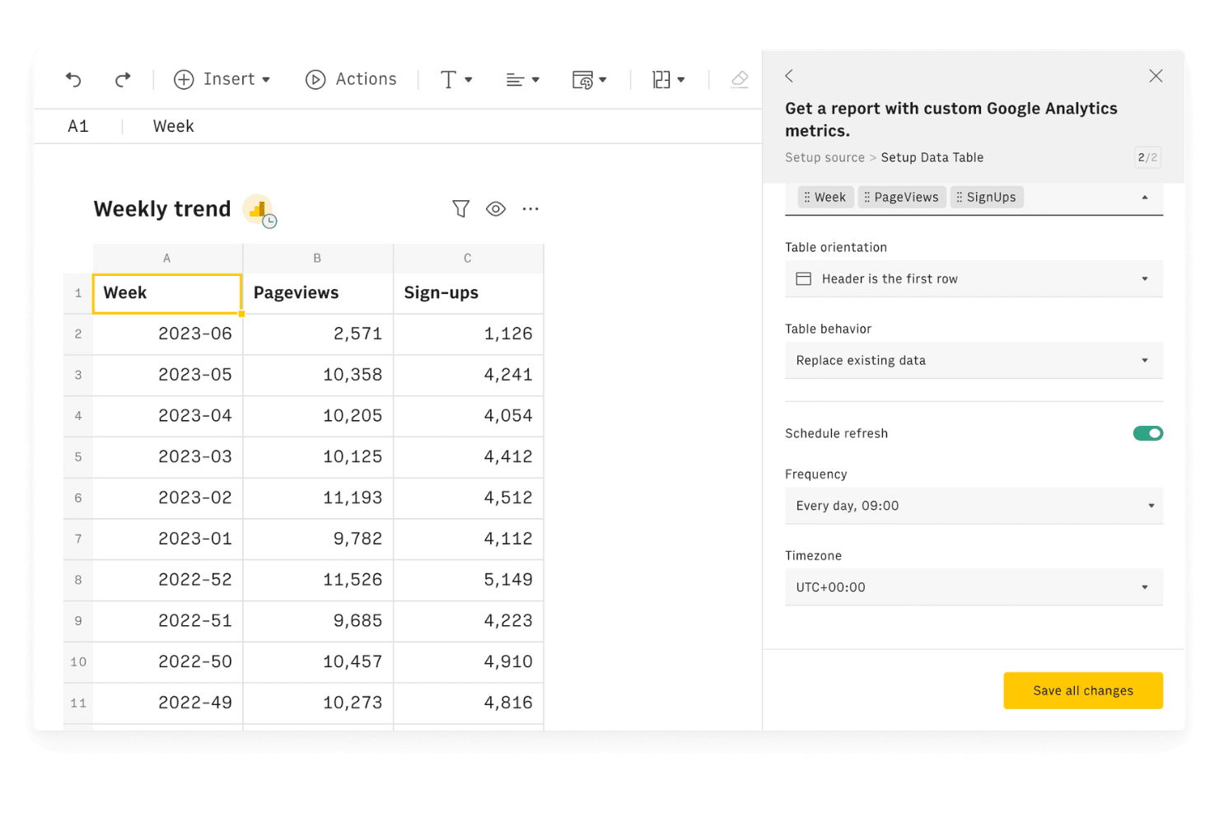Open the Frequency dropdown
Viewport: 1219px width, 813px height.
pos(974,506)
